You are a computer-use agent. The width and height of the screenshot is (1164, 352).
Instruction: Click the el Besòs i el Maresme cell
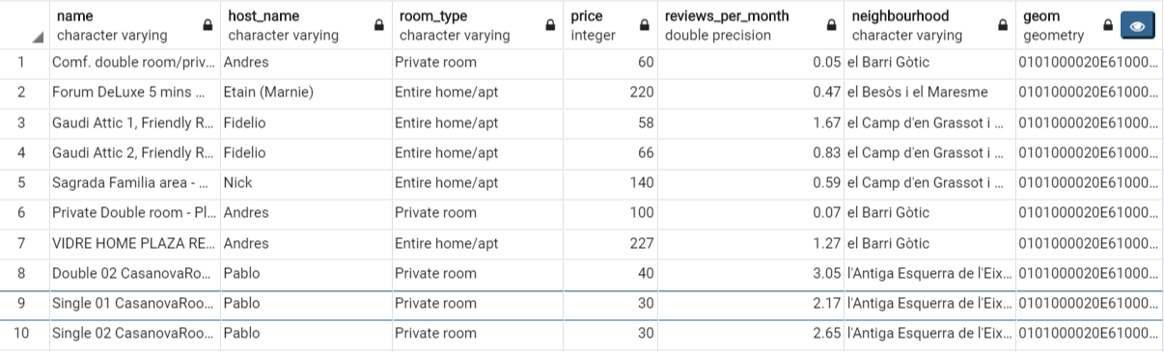(929, 93)
